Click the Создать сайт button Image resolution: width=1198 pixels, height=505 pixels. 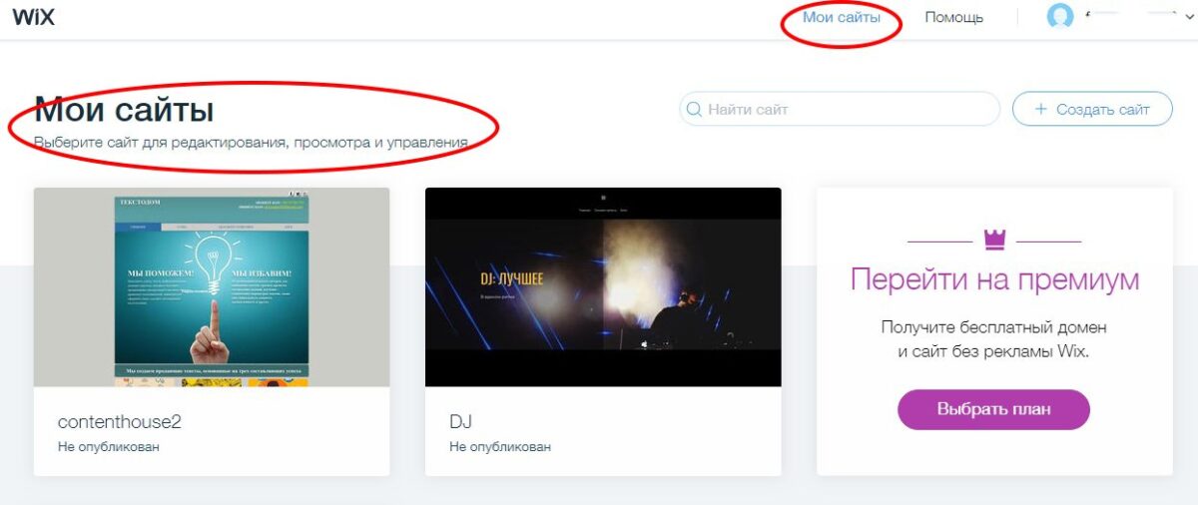coord(1092,109)
